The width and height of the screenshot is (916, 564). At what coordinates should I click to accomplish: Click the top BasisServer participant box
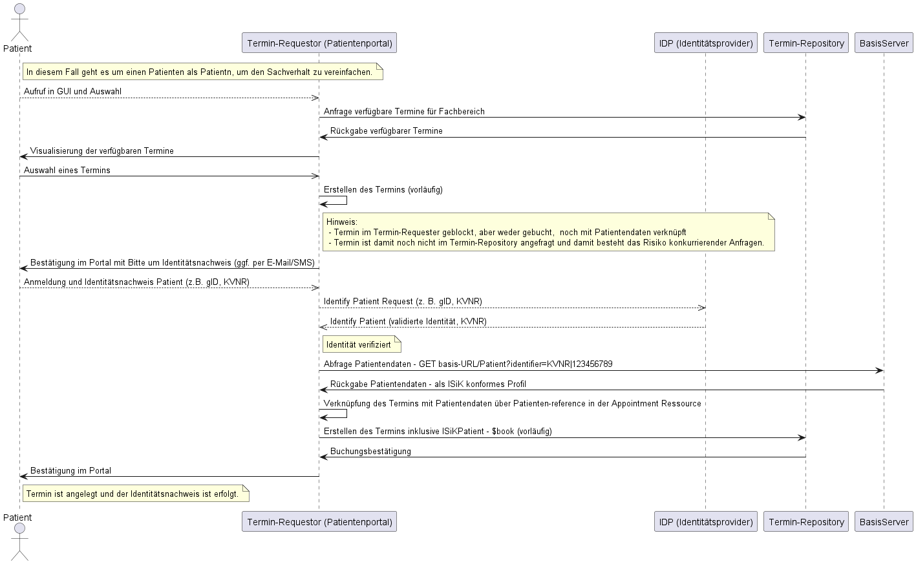pyautogui.click(x=884, y=43)
